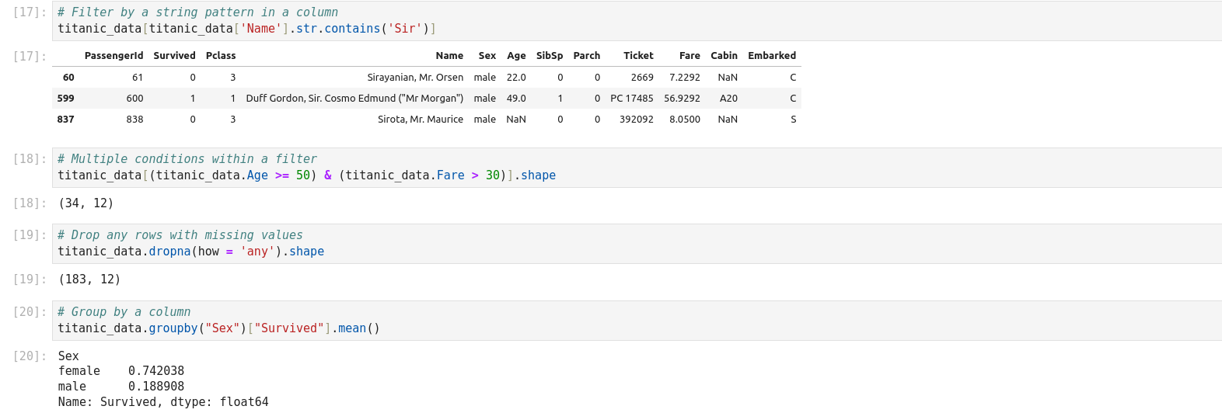The width and height of the screenshot is (1222, 413).
Task: Click the Sirayanian, Mr. Orsen name cell
Action: click(415, 78)
